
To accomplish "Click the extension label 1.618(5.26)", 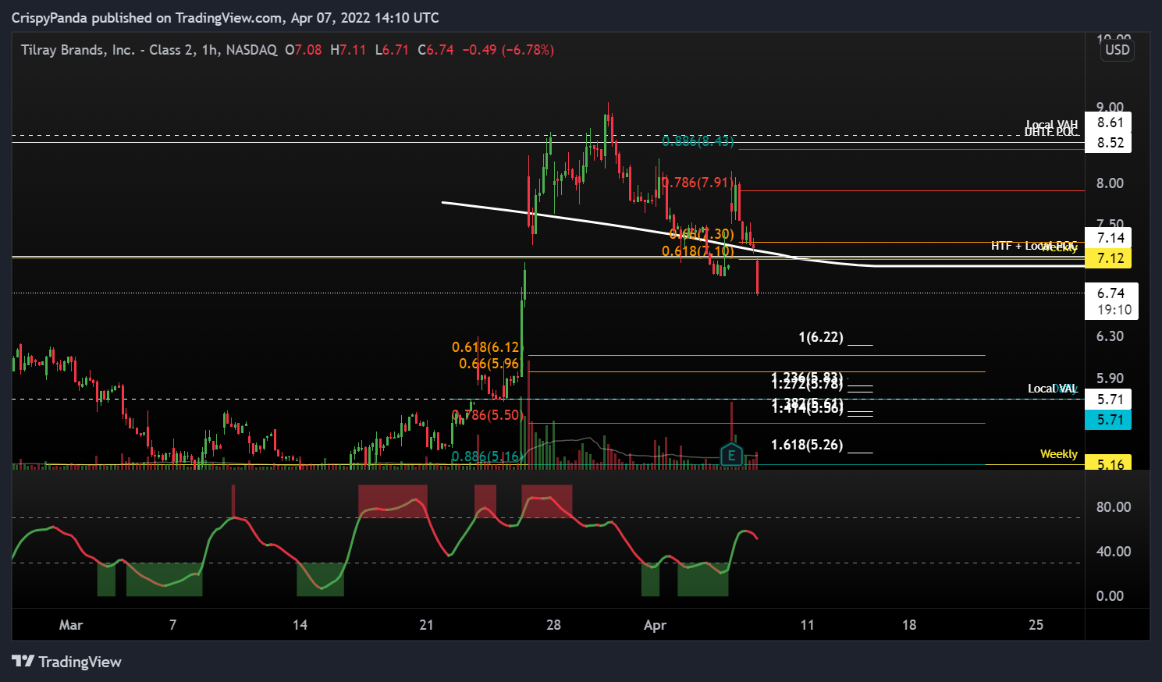I will point(807,445).
